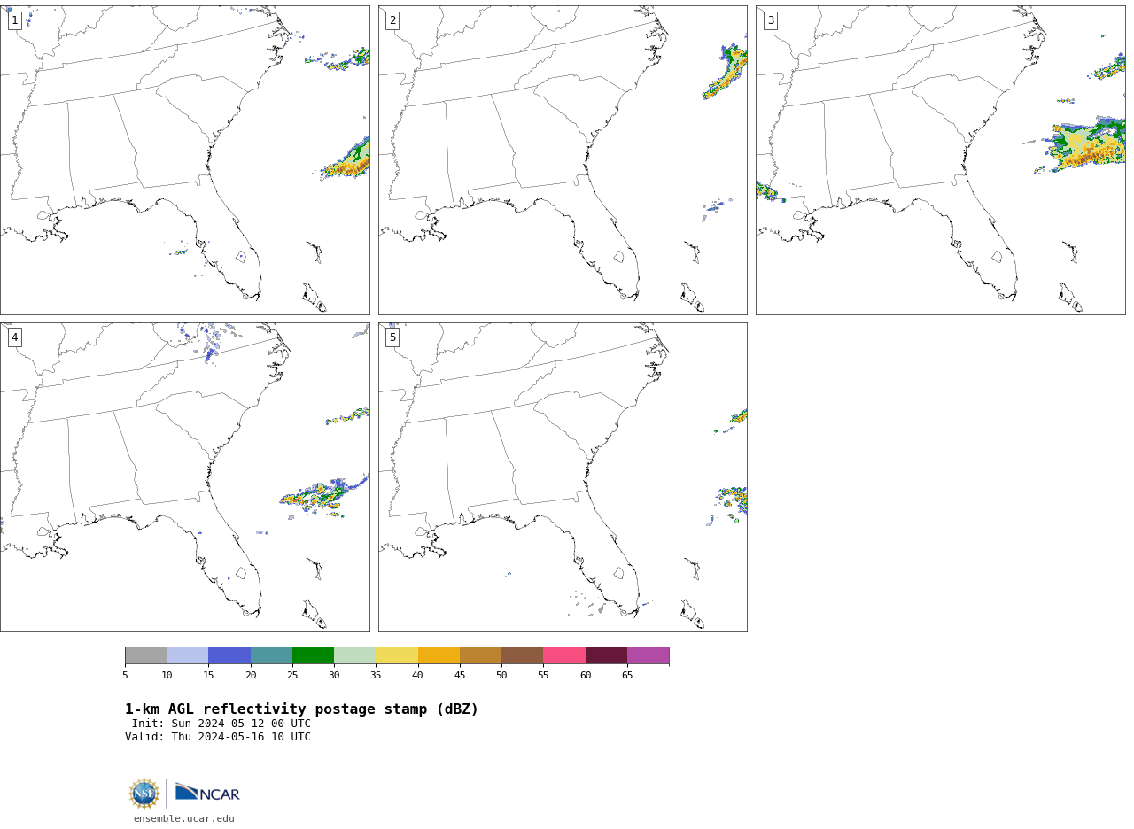Open ensemble member 4 map panel
This screenshot has width=1134, height=829.
(x=184, y=477)
